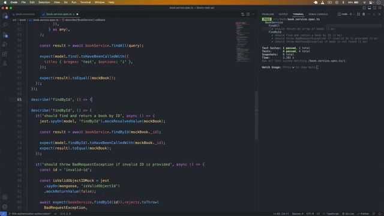Screen dimensions: 384x216
Task: Open the editor more actions ellipsis
Action: tap(253, 14)
